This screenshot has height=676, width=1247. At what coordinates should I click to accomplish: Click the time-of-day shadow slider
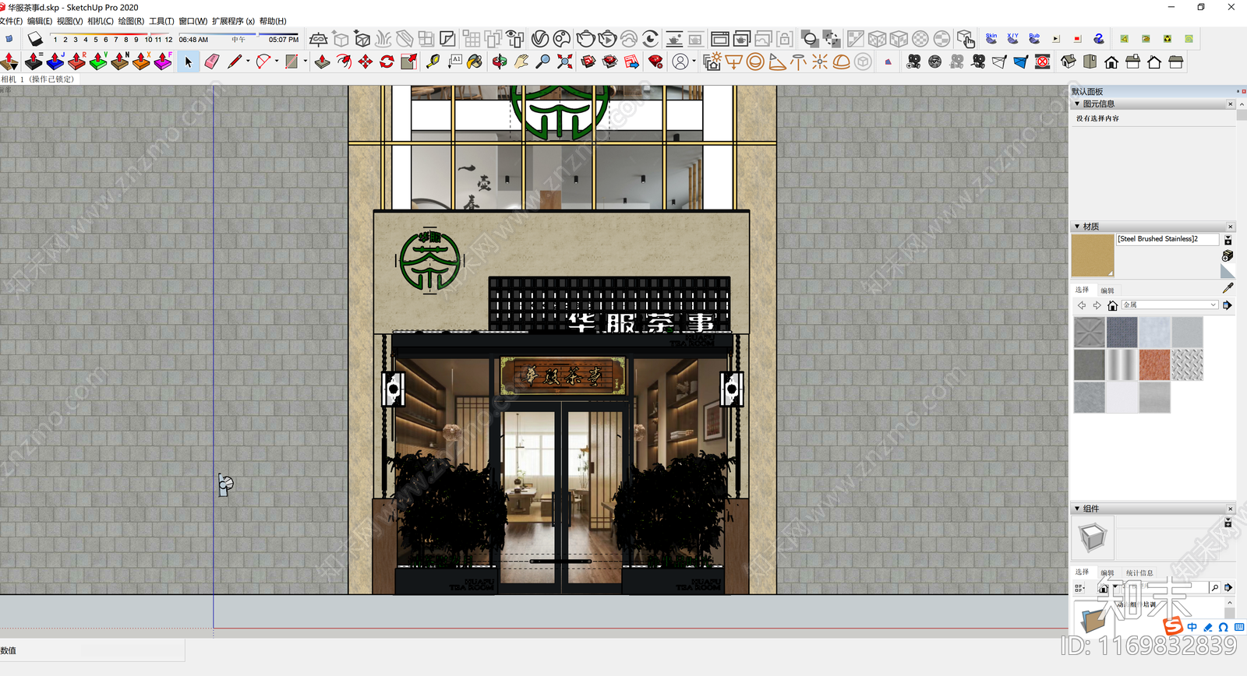(238, 34)
